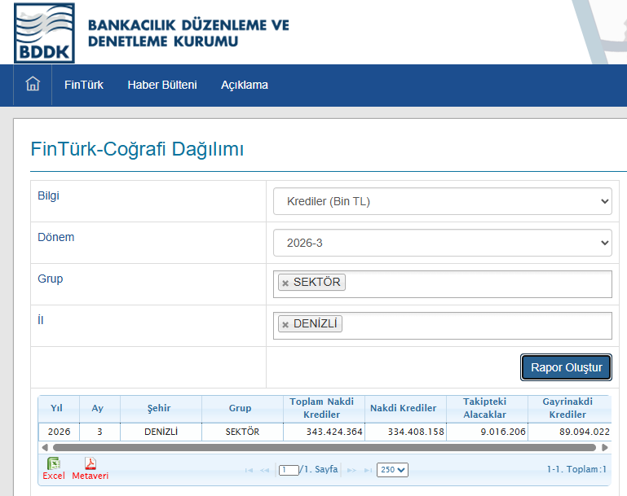Go to previous results page
The width and height of the screenshot is (627, 496).
pyautogui.click(x=264, y=470)
